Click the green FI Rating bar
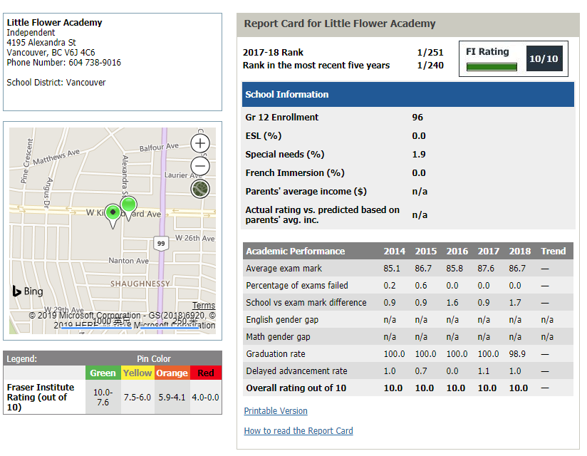Image resolution: width=587 pixels, height=456 pixels. point(492,67)
